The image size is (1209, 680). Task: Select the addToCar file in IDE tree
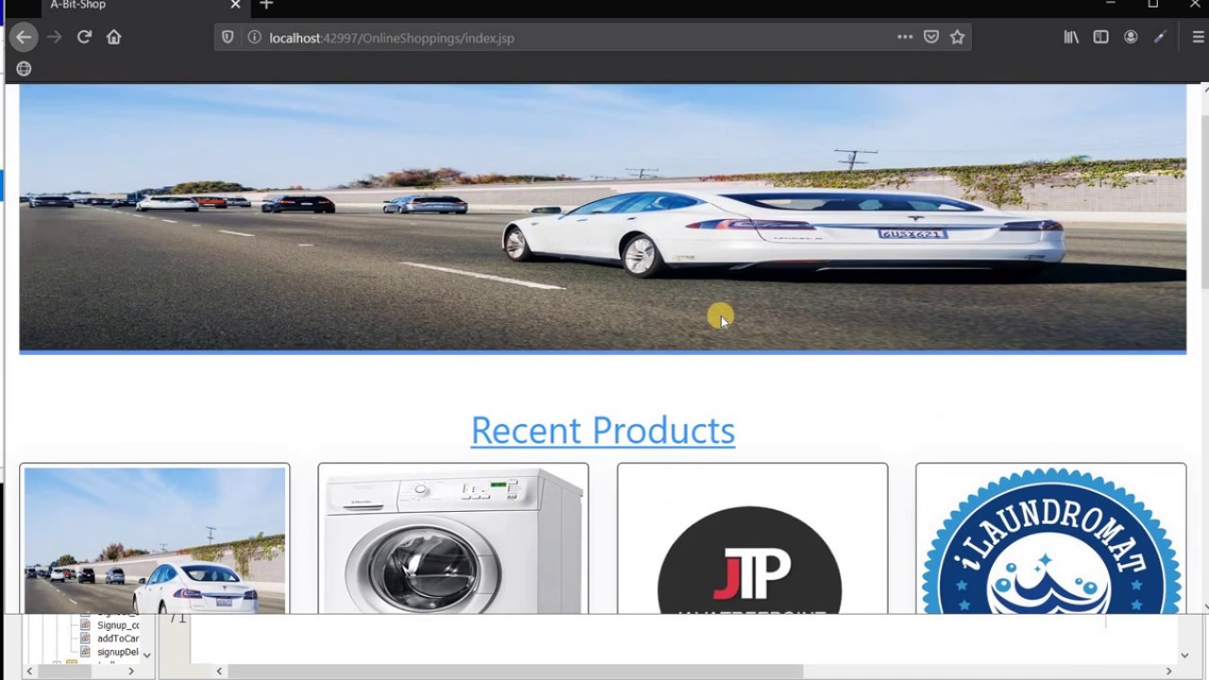click(x=118, y=638)
